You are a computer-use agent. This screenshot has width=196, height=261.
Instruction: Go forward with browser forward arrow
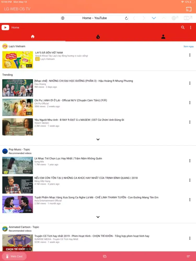coord(144,18)
